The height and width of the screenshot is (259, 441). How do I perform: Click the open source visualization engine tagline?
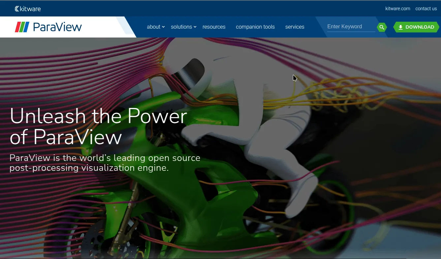point(105,163)
